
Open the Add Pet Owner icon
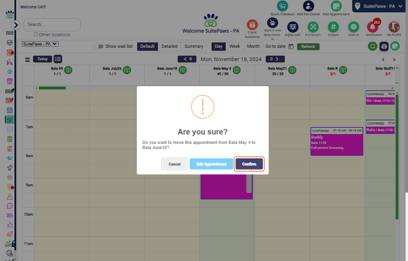point(308,6)
